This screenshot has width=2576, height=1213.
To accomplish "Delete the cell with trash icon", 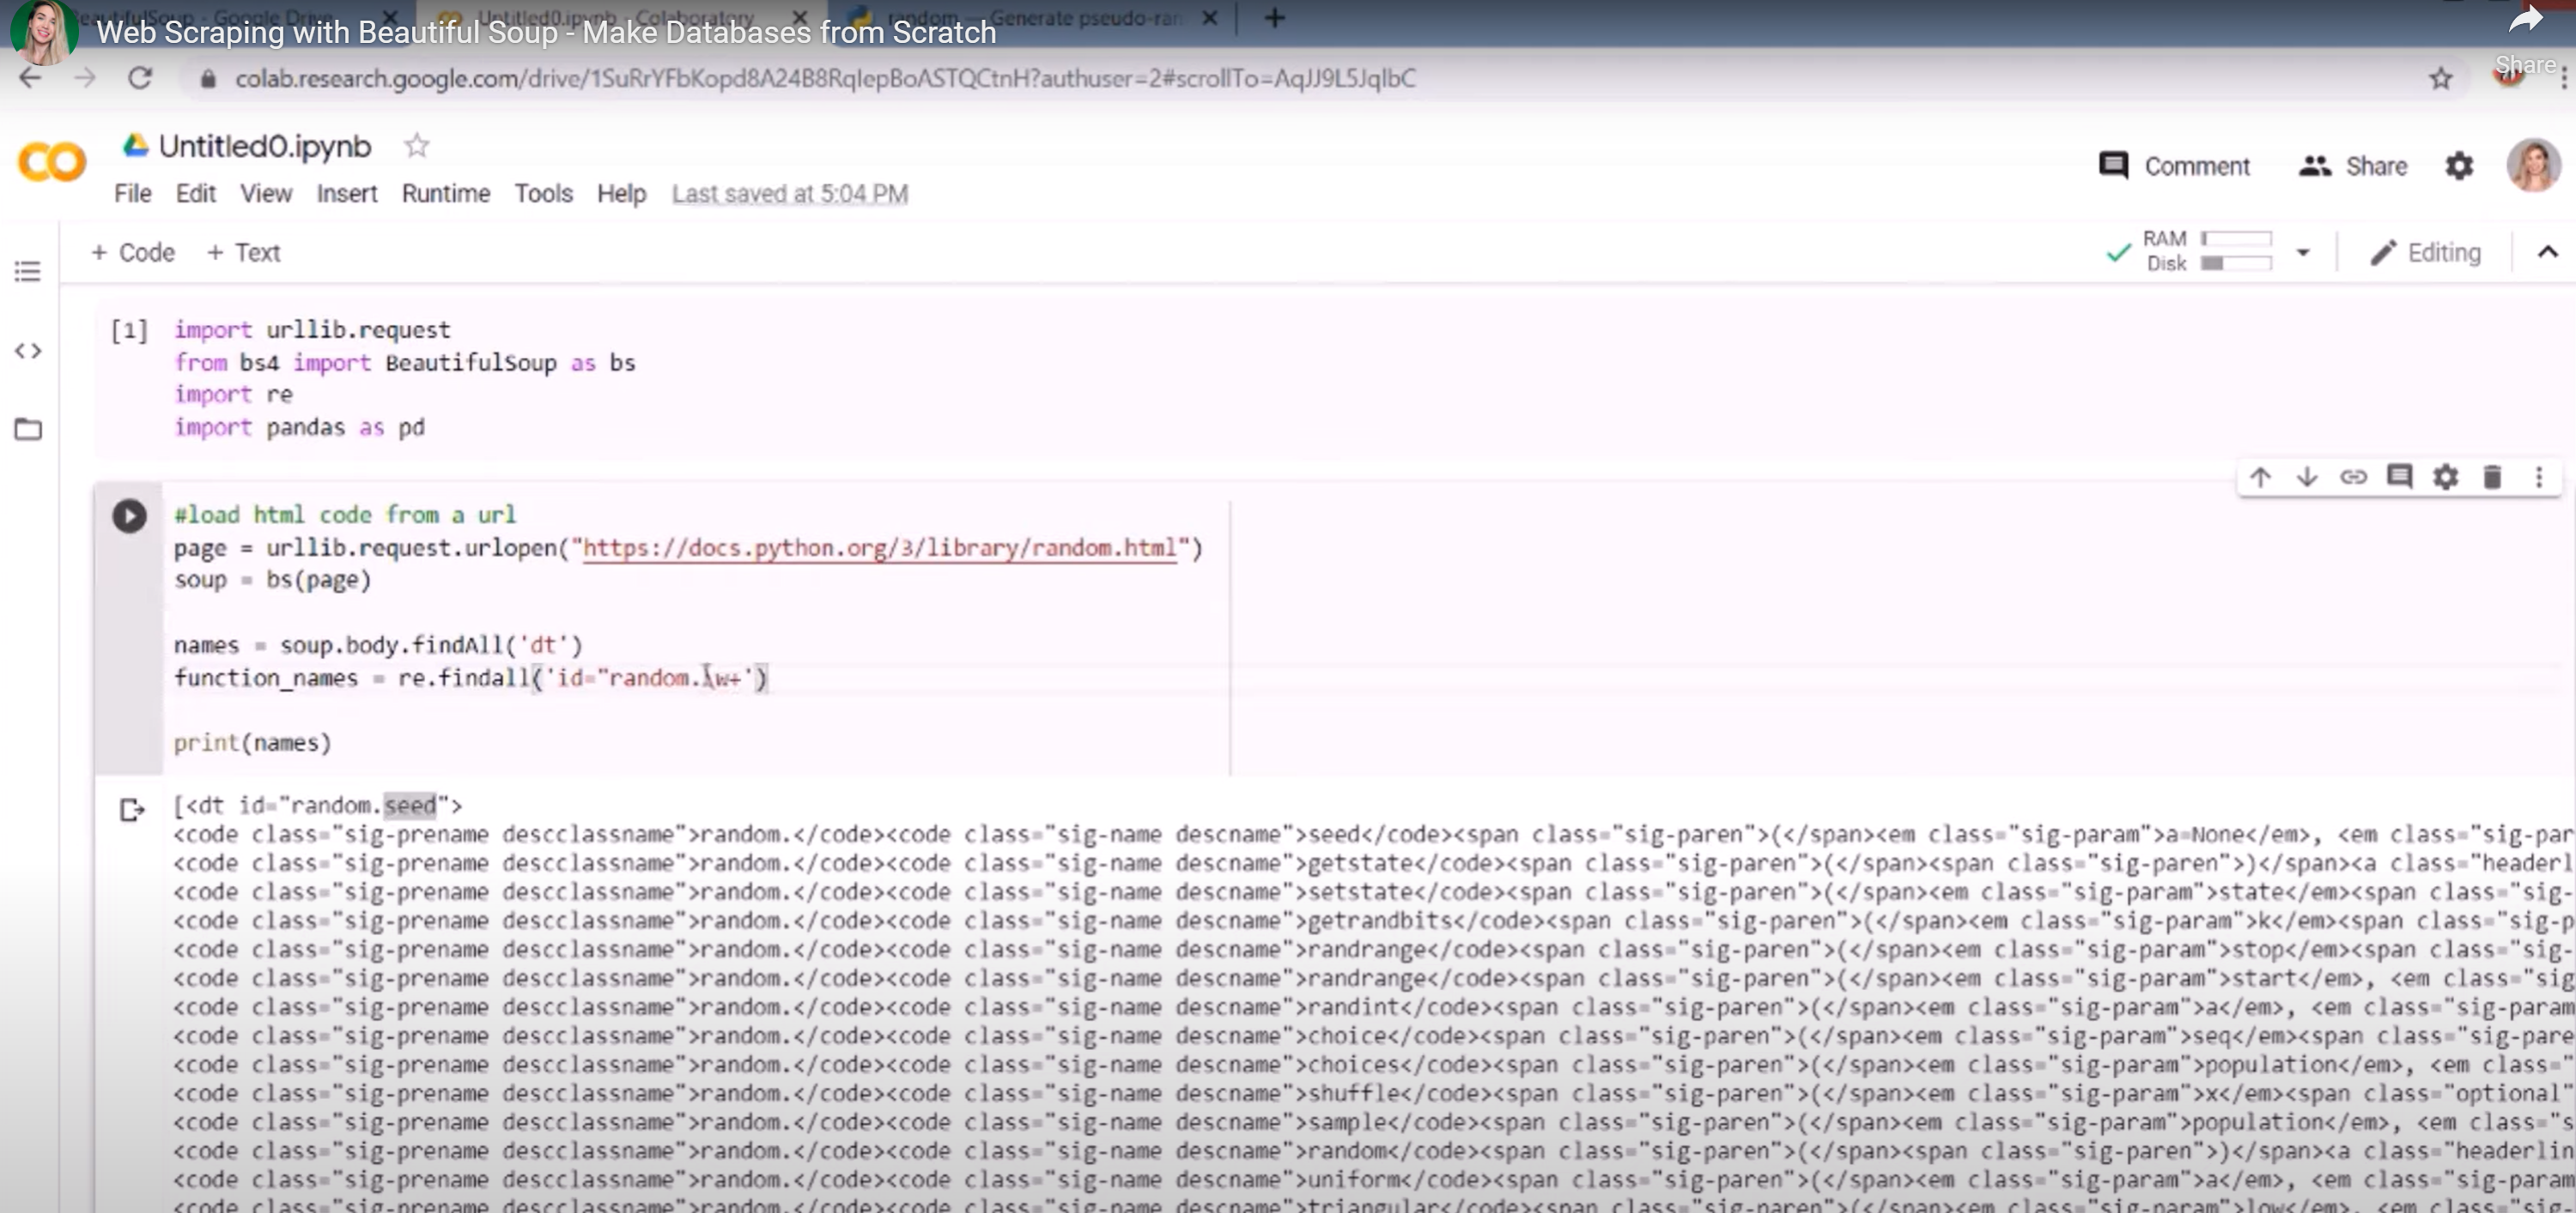I will (x=2492, y=477).
